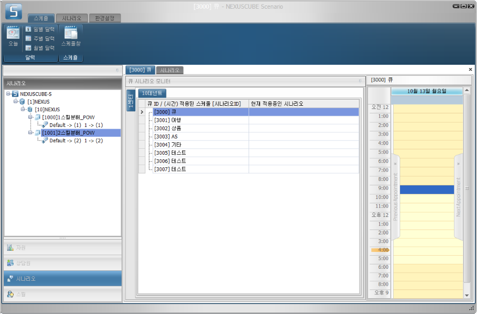The width and height of the screenshot is (477, 314).
Task: Click the all-day row below the date header
Action: pos(427,100)
